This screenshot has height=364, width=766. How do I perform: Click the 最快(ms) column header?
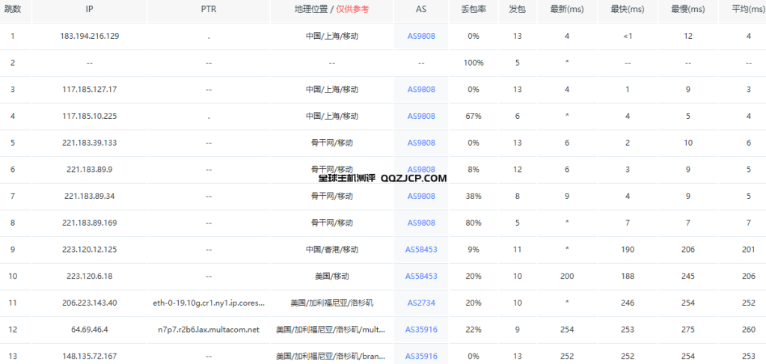tap(628, 9)
